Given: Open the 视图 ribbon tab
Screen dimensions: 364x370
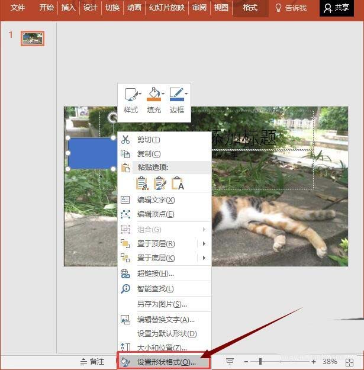Looking at the screenshot, I should click(x=221, y=8).
